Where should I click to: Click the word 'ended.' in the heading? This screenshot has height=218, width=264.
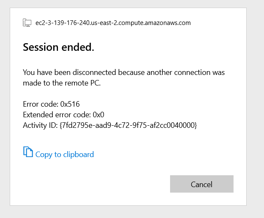[78, 47]
